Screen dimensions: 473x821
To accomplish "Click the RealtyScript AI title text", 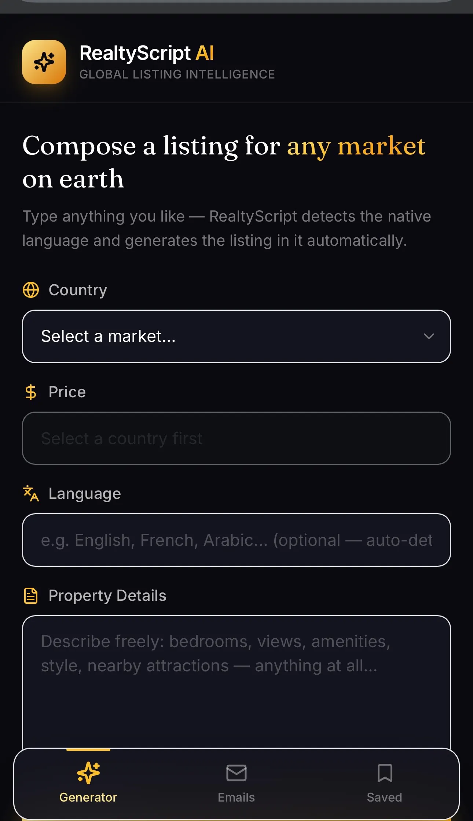I will [x=147, y=53].
